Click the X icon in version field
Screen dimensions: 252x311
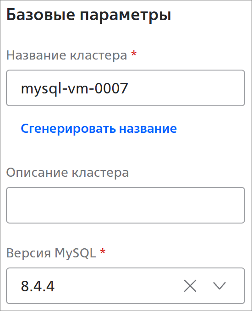190,286
